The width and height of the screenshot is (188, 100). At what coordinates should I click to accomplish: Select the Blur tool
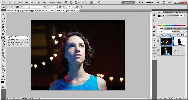(x=3, y=53)
